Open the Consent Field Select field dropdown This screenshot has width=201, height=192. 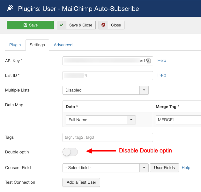coord(106,168)
